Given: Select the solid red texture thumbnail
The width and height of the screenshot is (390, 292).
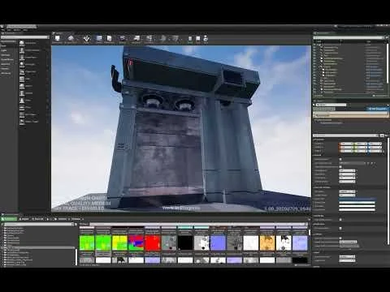Looking at the screenshot, I should tap(153, 243).
